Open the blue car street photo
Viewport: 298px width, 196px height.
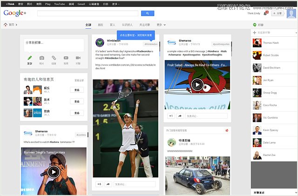tap(197, 176)
